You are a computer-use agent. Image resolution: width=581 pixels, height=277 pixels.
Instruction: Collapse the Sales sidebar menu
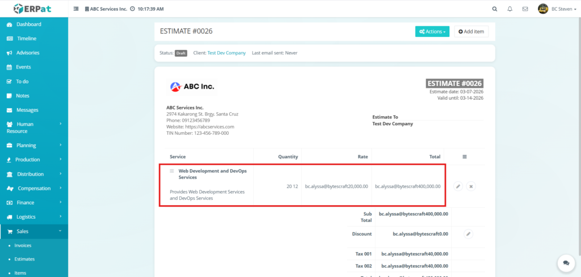pos(33,231)
